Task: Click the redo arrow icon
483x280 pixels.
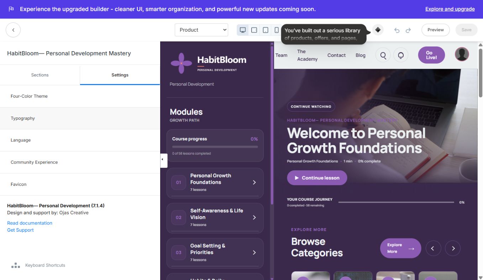Action: click(408, 30)
